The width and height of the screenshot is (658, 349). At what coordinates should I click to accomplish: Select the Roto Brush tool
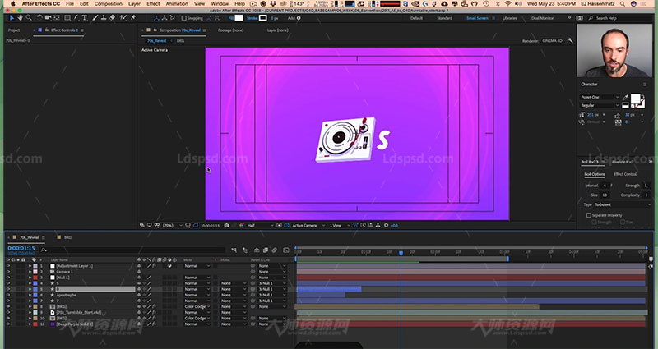click(x=123, y=17)
